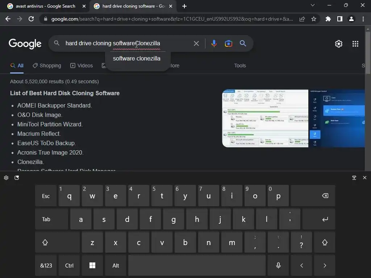This screenshot has height=278, width=371.
Task: Toggle the Alt key
Action: pos(116,266)
